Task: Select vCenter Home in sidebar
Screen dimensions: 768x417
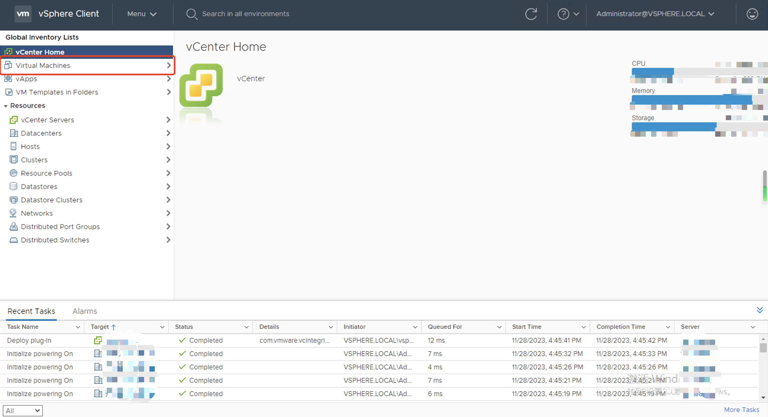Action: click(x=86, y=52)
